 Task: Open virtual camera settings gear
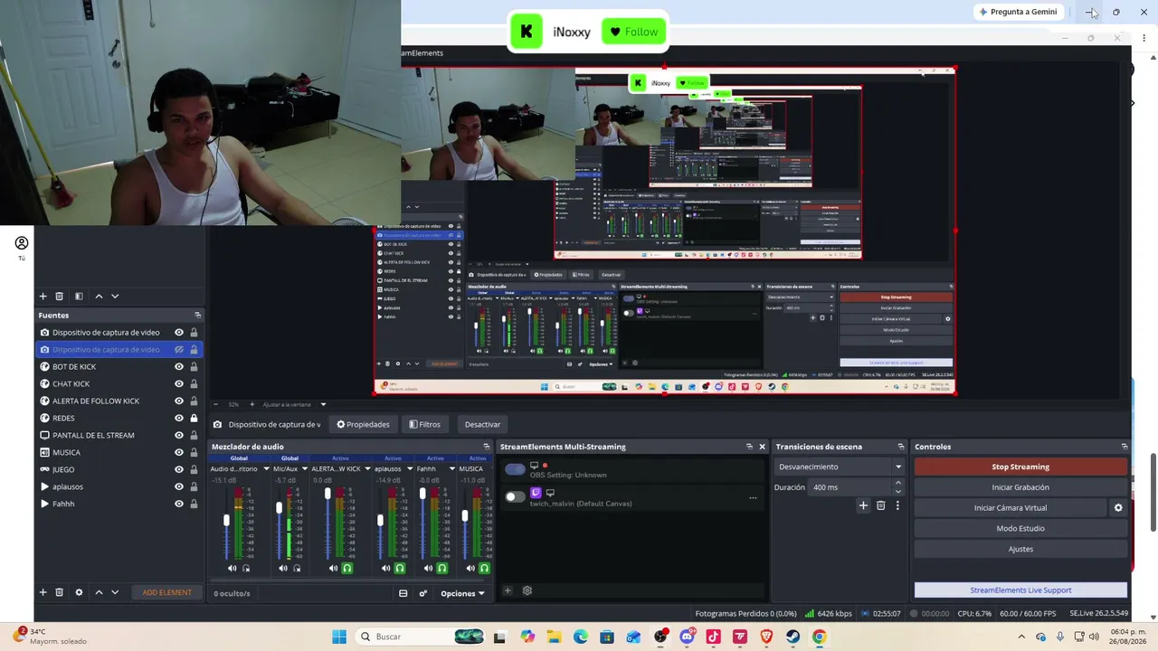click(x=1118, y=508)
